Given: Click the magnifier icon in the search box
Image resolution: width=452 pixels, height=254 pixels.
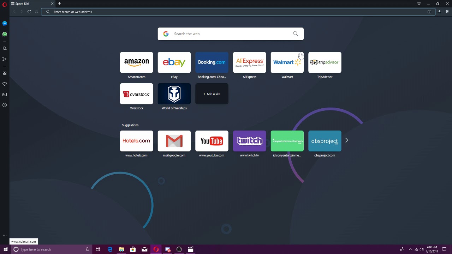Looking at the screenshot, I should point(296,34).
